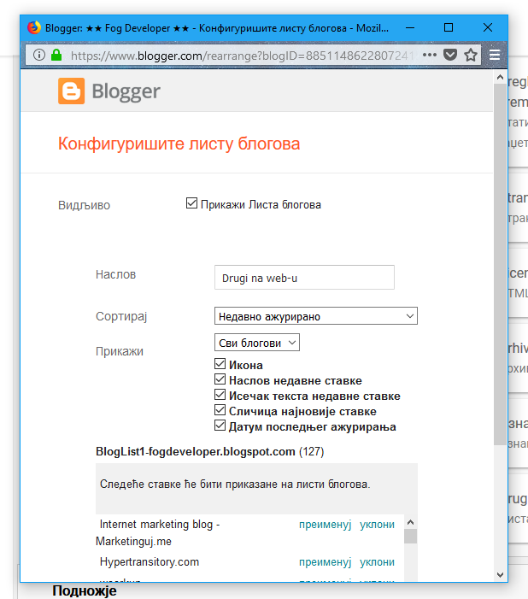The height and width of the screenshot is (599, 528).
Task: Bookmark this page with star icon
Action: pos(471,55)
